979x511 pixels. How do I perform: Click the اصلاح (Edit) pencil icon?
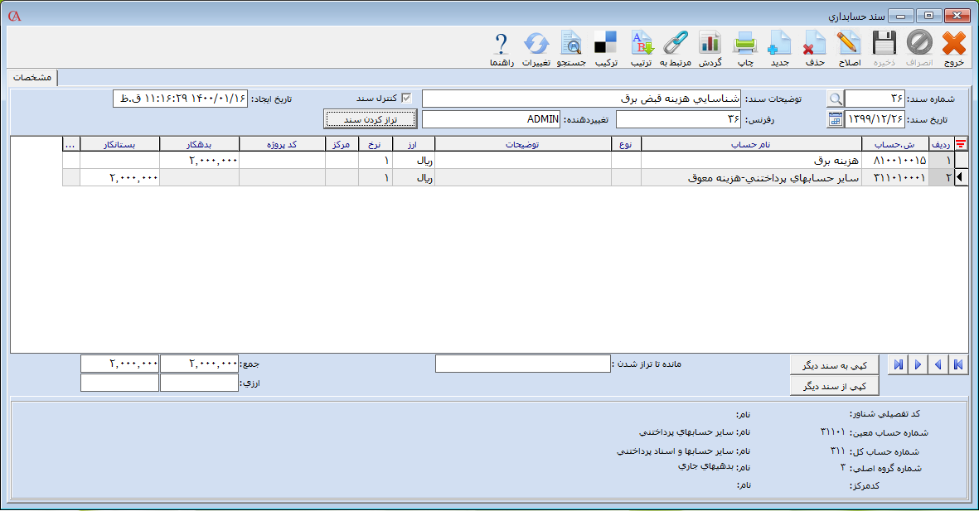(x=849, y=43)
